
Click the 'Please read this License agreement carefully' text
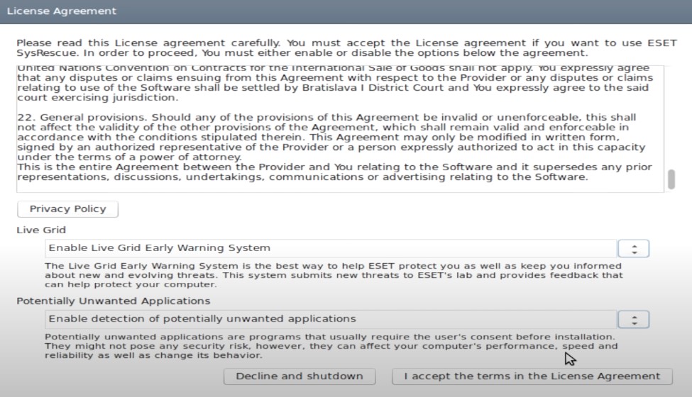click(346, 48)
